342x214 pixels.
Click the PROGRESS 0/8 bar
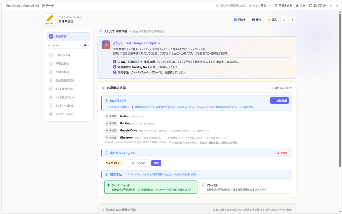tap(68, 48)
